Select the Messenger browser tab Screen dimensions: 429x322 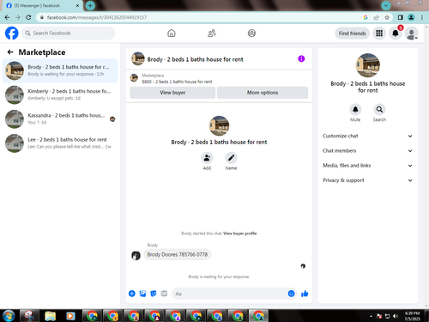pos(43,5)
